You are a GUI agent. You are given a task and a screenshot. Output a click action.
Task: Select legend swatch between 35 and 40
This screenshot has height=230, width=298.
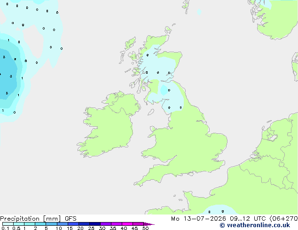116,224
